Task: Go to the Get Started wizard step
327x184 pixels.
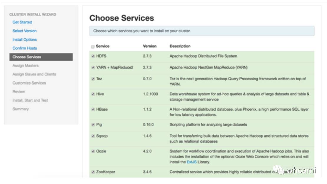Action: point(22,22)
